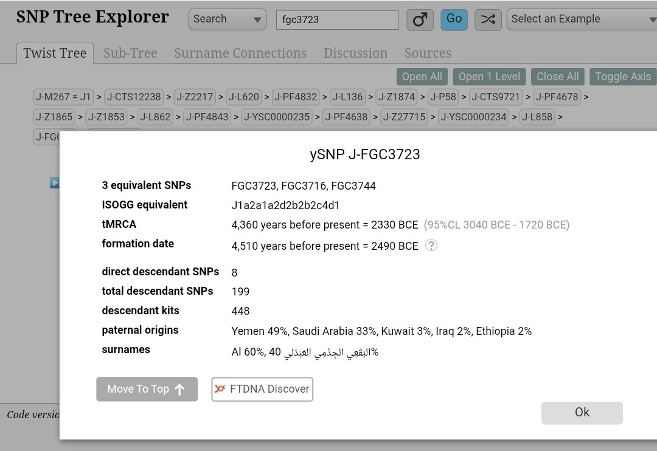
Task: Click the 95%CL 3040 BCE - 1720 BCE text
Action: click(x=496, y=225)
